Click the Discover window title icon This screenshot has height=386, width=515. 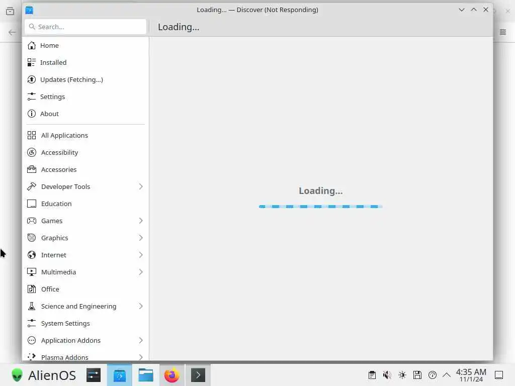[x=29, y=10]
